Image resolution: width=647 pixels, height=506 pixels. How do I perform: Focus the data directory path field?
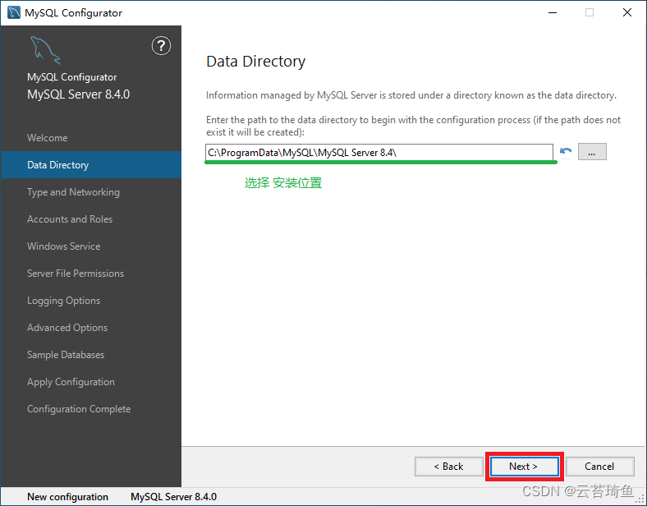click(x=379, y=152)
